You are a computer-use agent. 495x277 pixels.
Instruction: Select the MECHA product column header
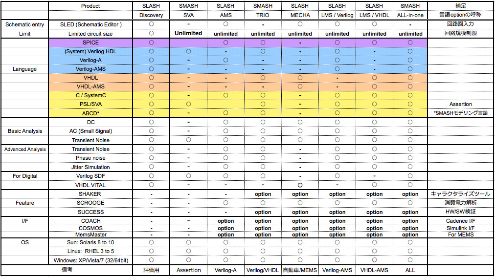(300, 15)
